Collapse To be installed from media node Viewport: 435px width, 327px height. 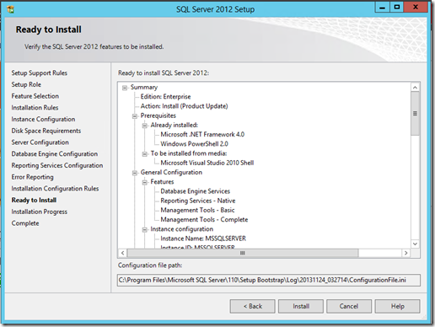(x=144, y=154)
